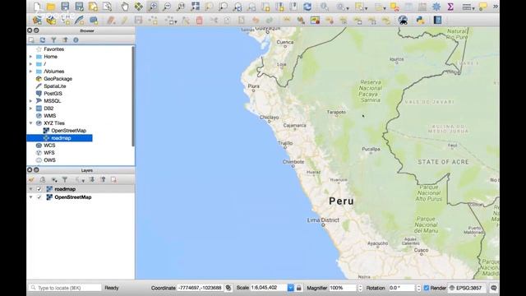Click the Toggle Extents icon beside Coordinate
This screenshot has height=296, width=526.
coord(228,288)
